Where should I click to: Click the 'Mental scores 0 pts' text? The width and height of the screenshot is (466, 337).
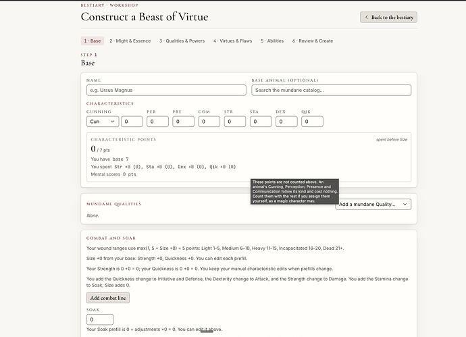[x=113, y=174]
